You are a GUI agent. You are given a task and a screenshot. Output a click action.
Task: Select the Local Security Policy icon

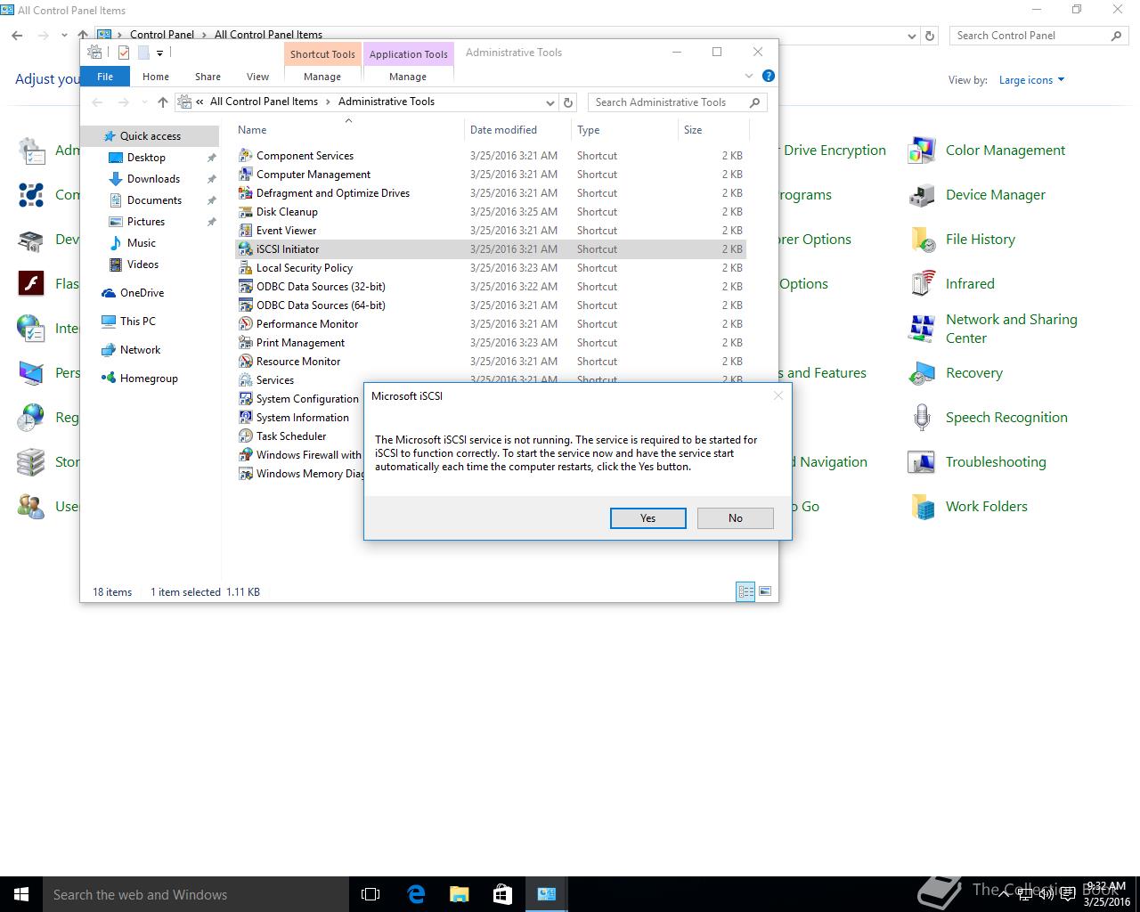coord(246,267)
